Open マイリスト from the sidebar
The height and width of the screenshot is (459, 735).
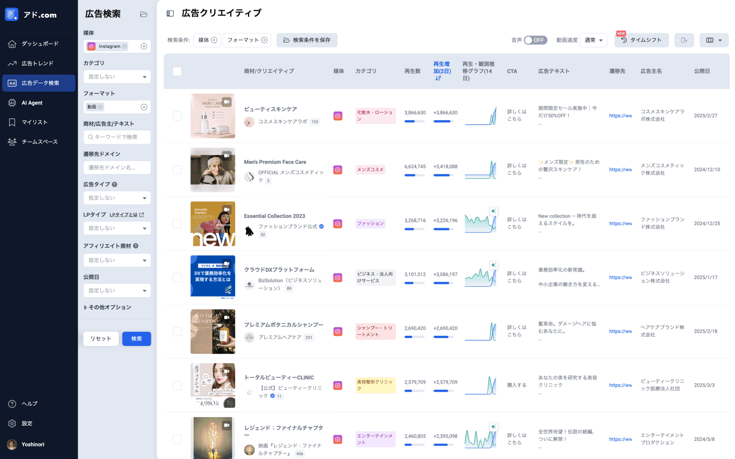[x=12, y=122]
